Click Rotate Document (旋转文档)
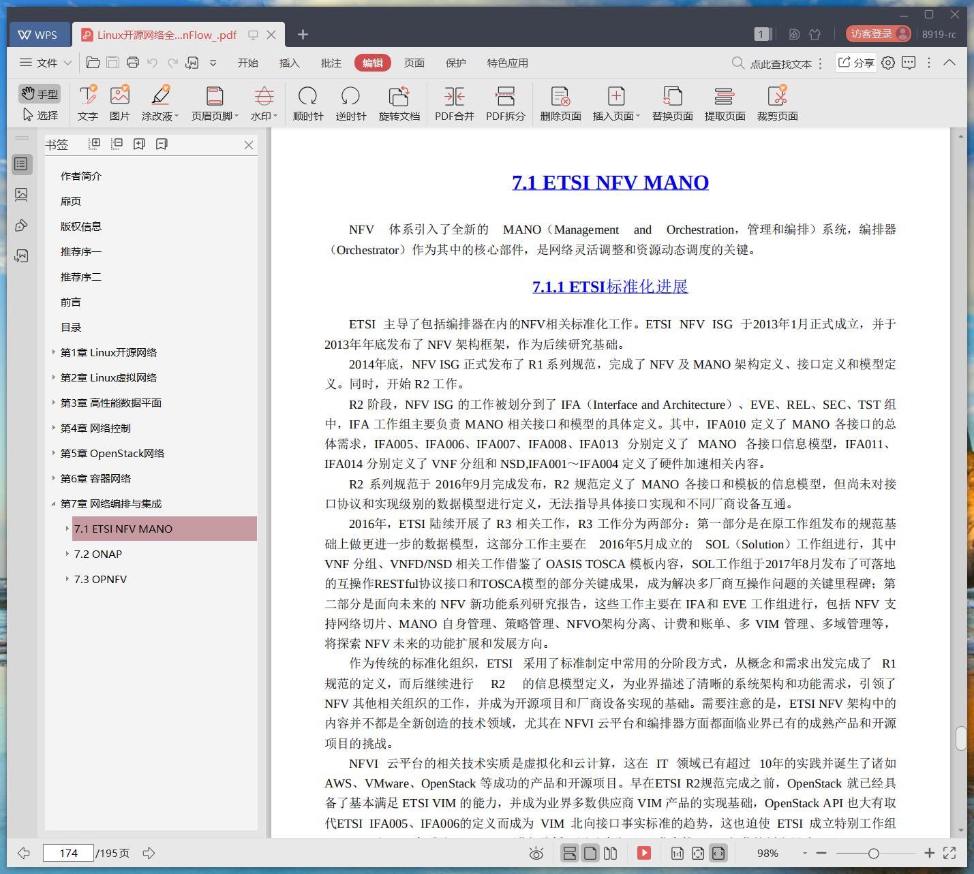This screenshot has height=874, width=974. click(x=399, y=104)
